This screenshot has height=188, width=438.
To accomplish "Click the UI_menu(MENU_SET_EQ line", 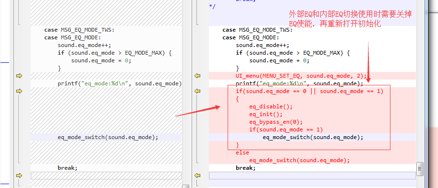I will coord(301,76).
